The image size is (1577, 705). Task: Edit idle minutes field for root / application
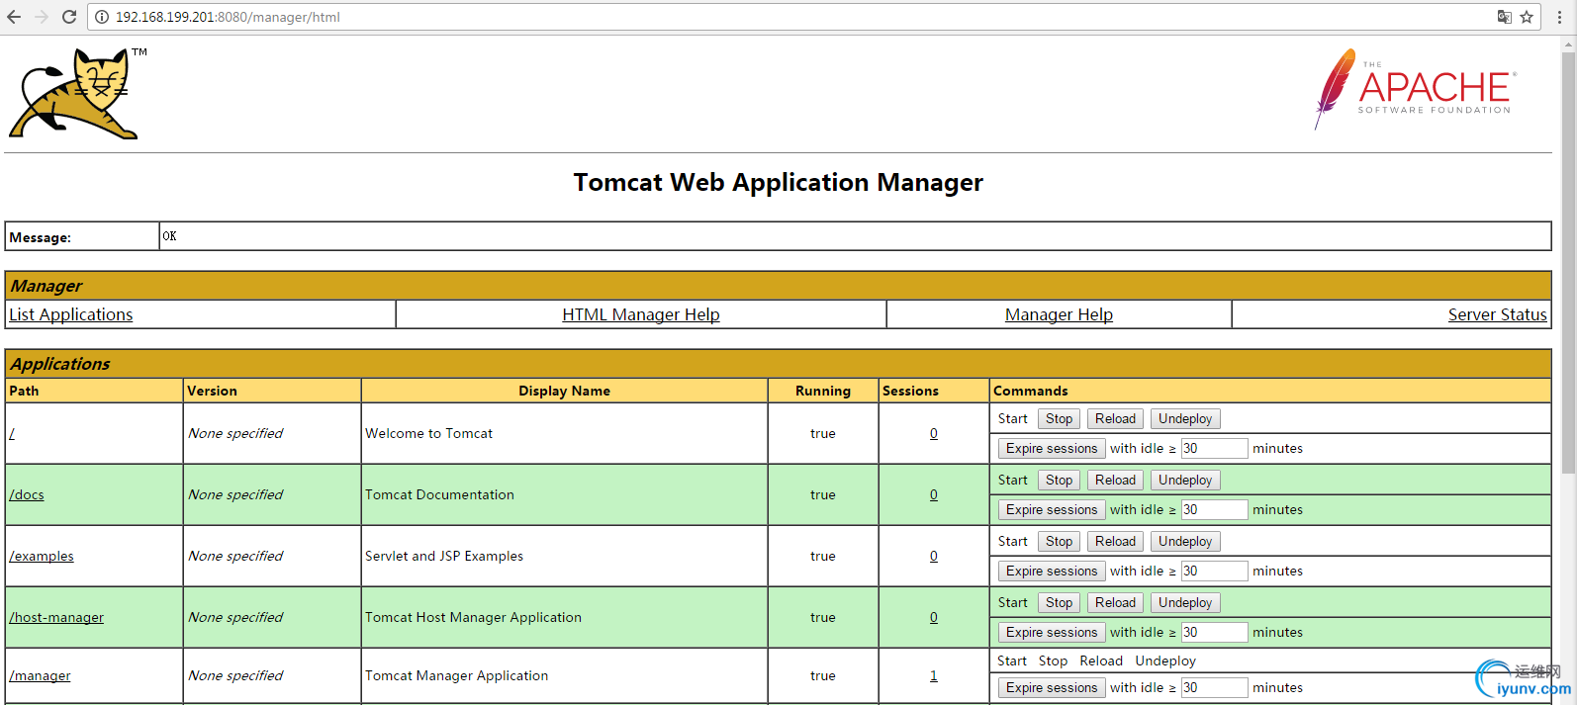[x=1214, y=449]
